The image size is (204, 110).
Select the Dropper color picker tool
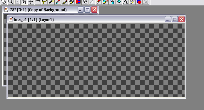point(58,2)
